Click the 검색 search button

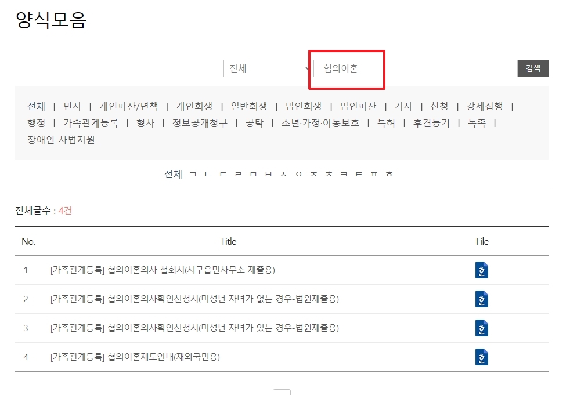tap(532, 68)
